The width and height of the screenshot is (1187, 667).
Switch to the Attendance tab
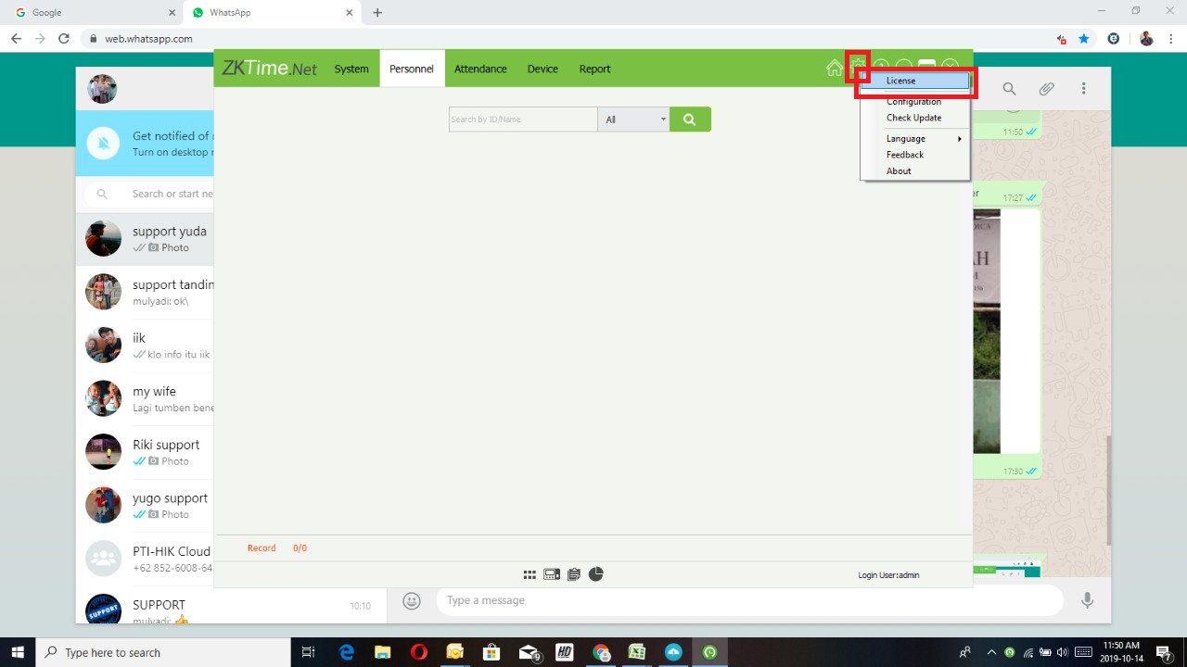pyautogui.click(x=480, y=69)
